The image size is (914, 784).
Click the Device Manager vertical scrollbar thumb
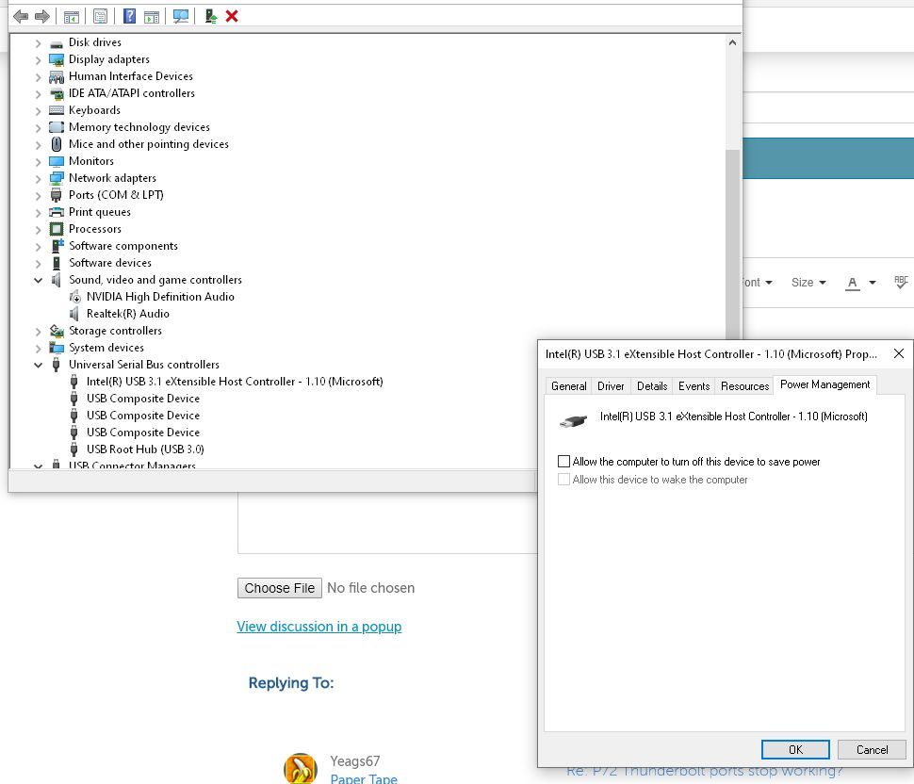(733, 245)
